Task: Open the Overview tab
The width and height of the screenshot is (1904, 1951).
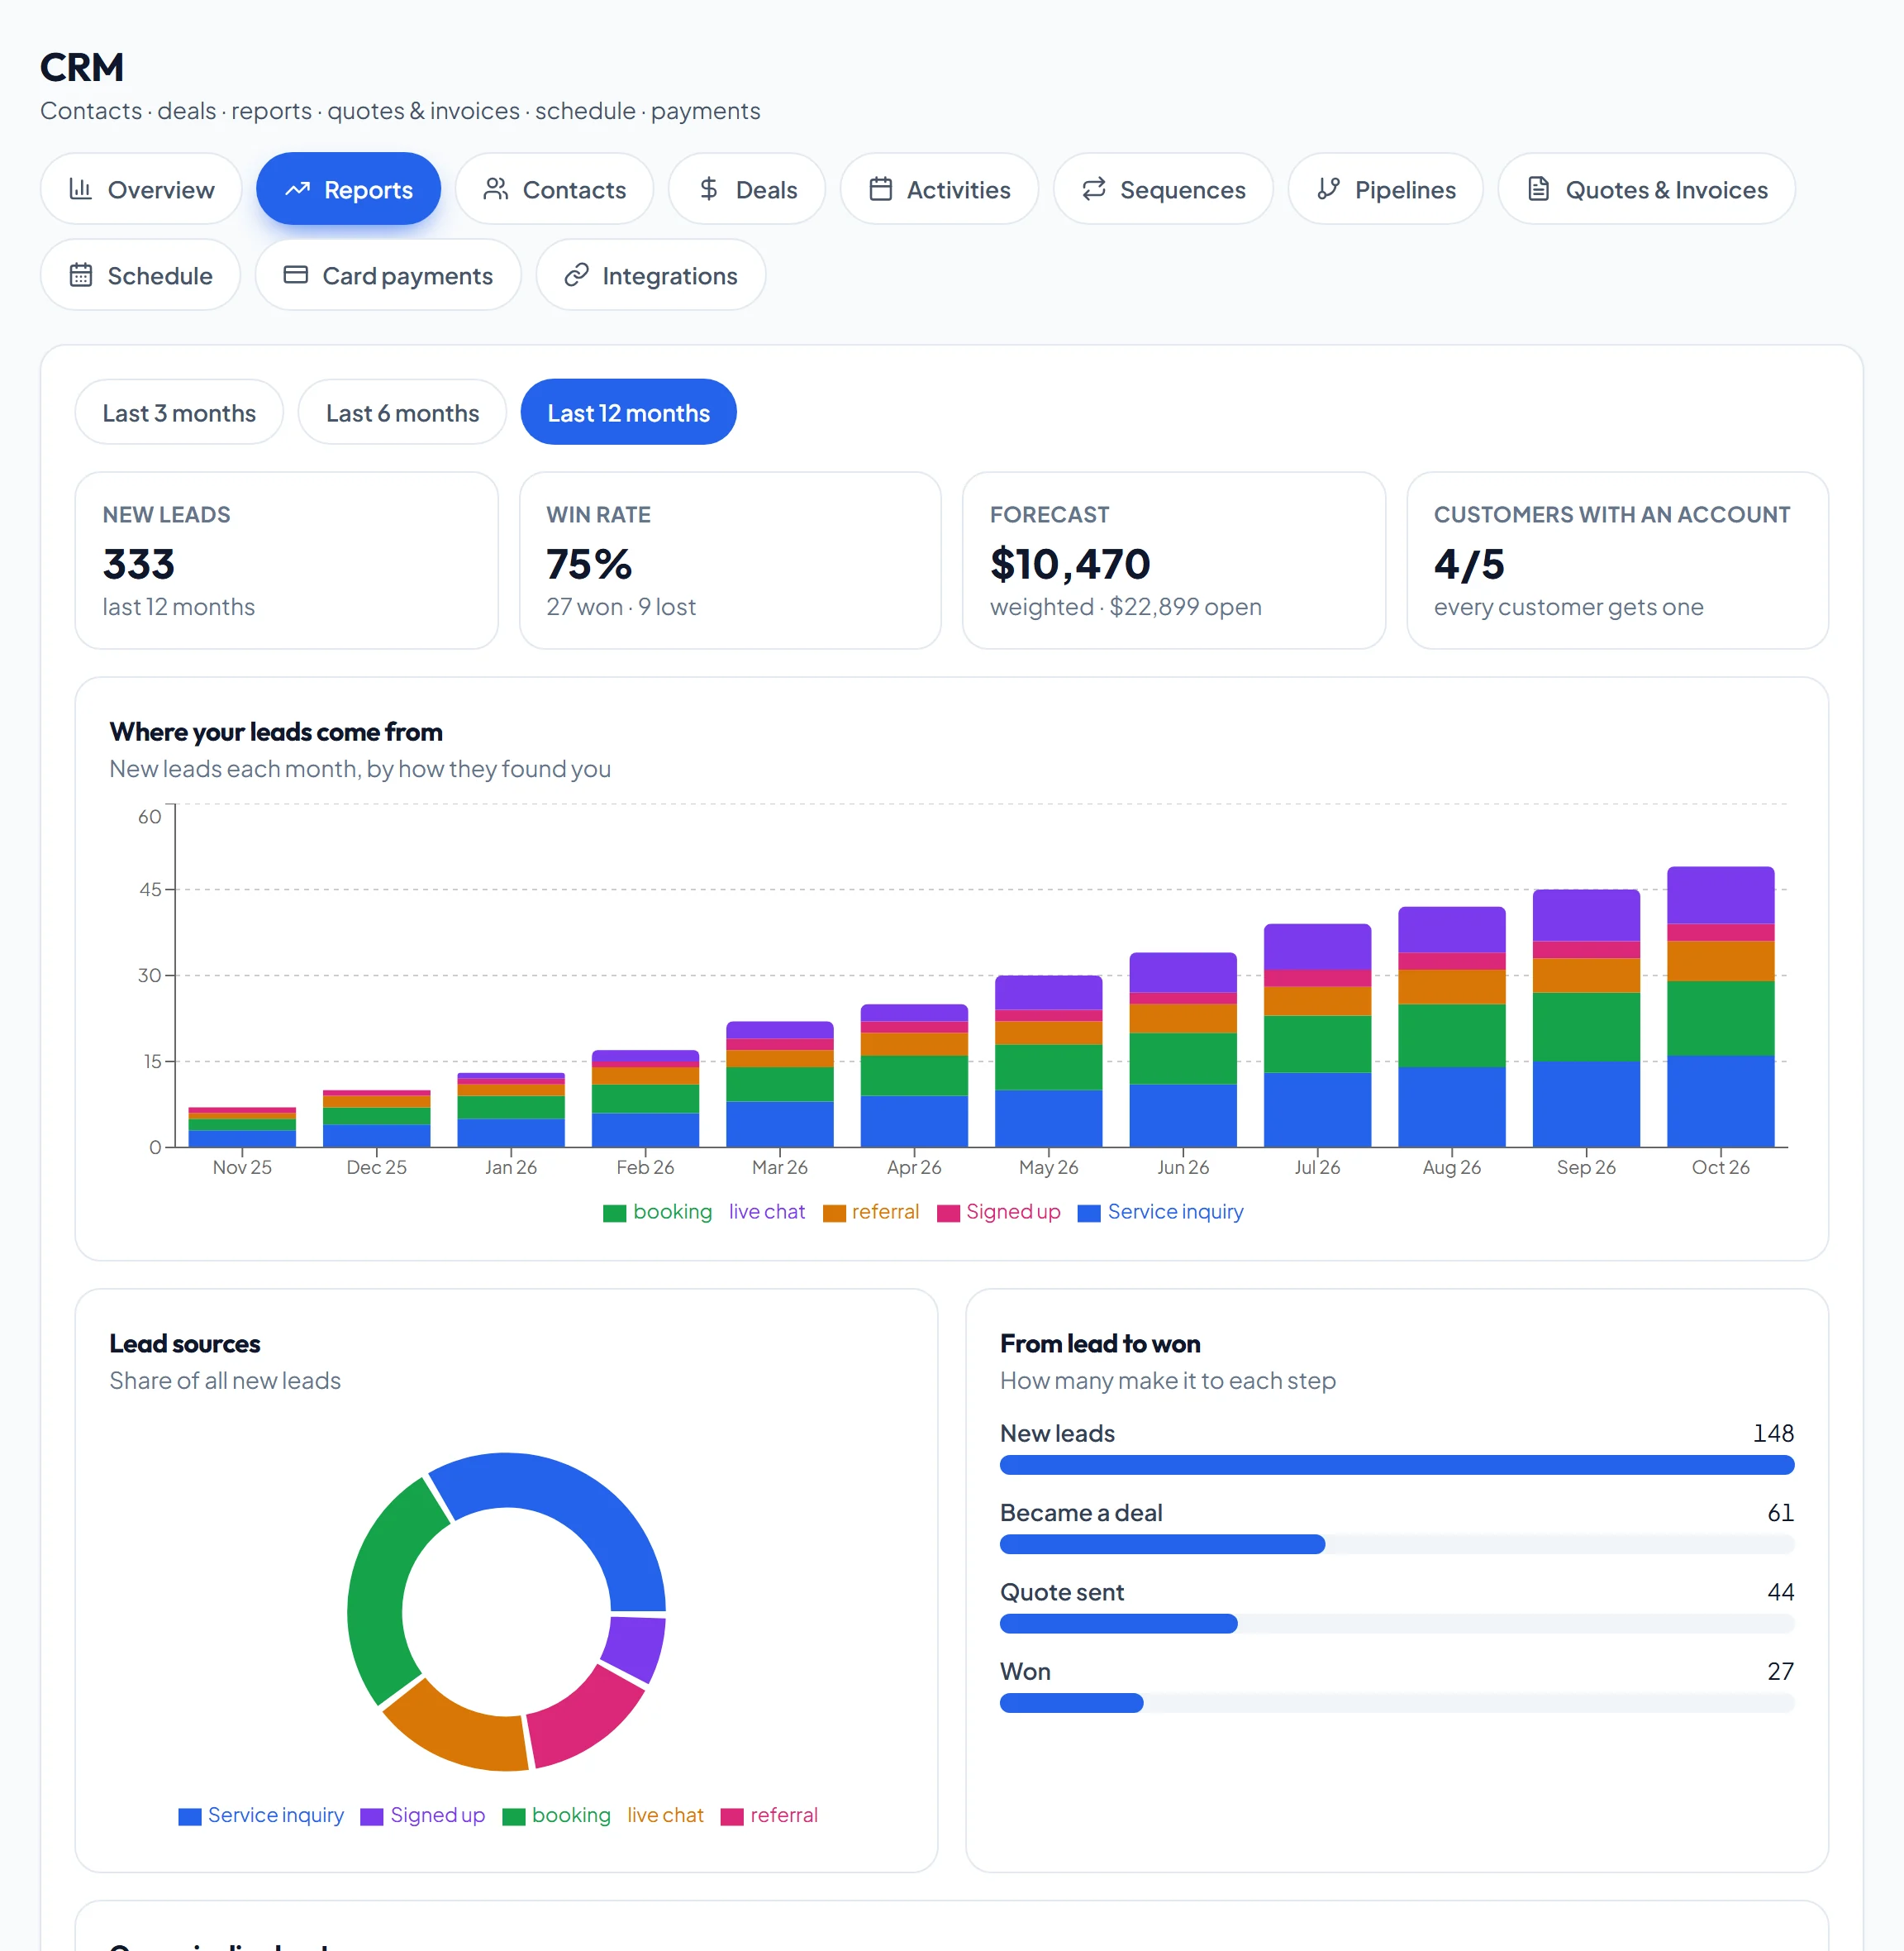Action: (141, 189)
